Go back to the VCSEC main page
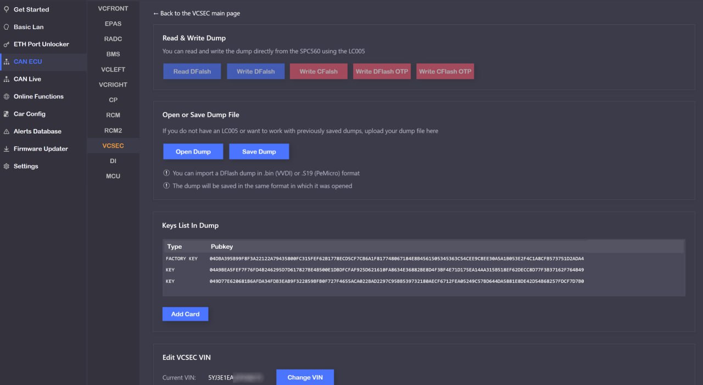703x385 pixels. [x=197, y=13]
